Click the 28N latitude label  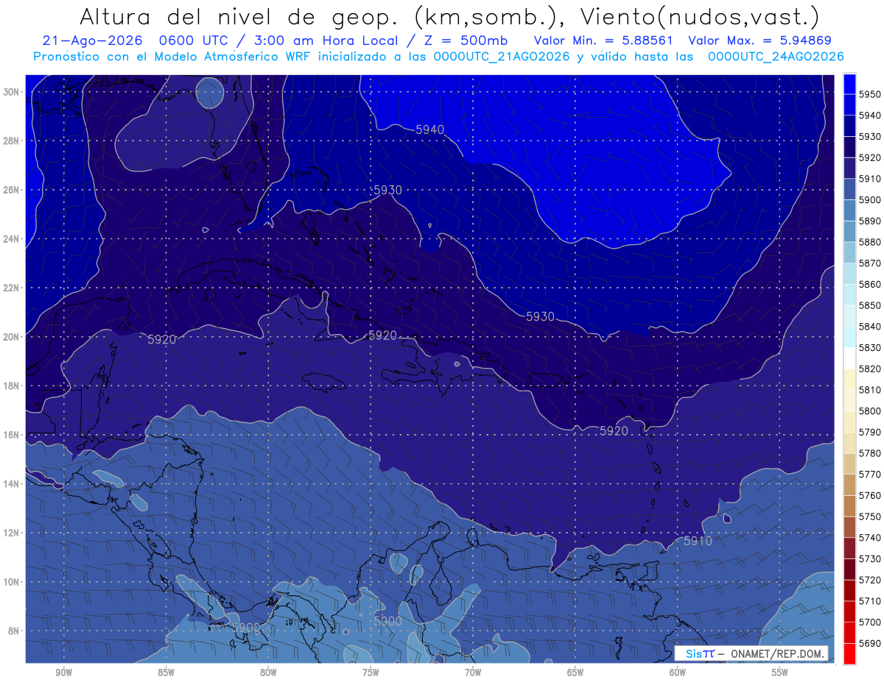coord(13,141)
